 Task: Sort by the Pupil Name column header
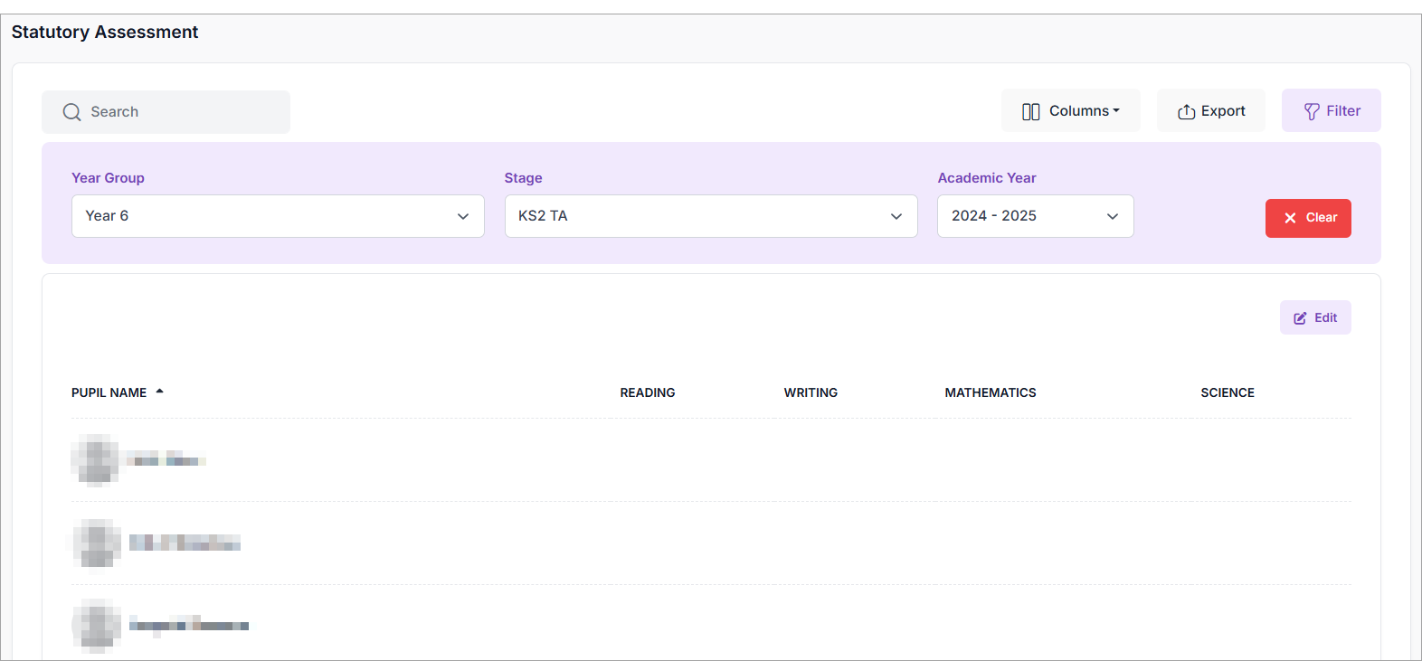pyautogui.click(x=109, y=392)
